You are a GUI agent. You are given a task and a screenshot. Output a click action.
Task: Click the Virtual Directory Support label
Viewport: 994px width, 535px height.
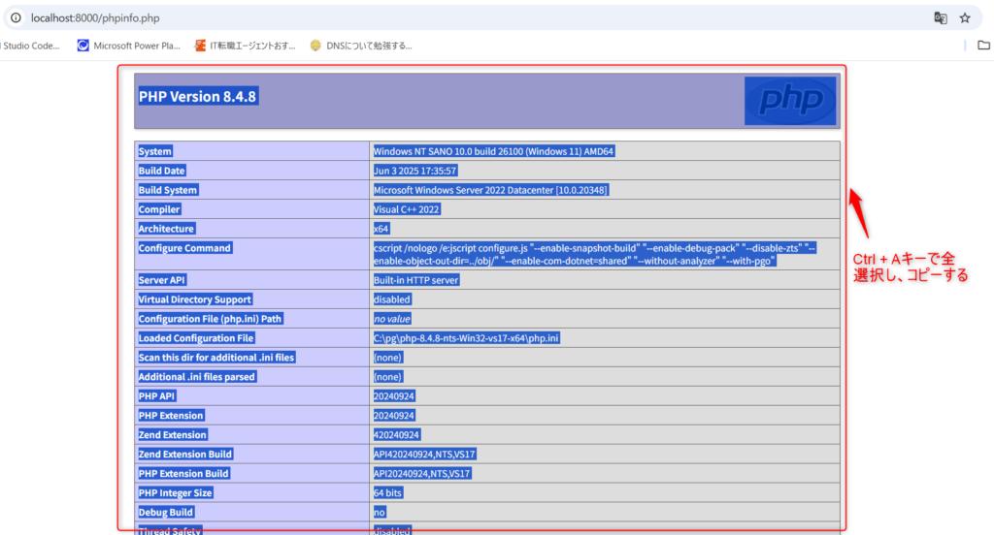(x=194, y=299)
